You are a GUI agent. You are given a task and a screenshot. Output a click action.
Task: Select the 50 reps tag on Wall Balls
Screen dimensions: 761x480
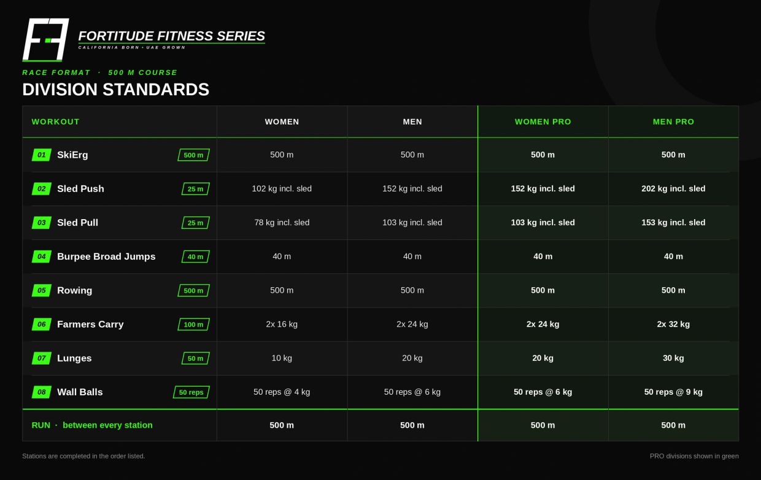[x=191, y=392]
